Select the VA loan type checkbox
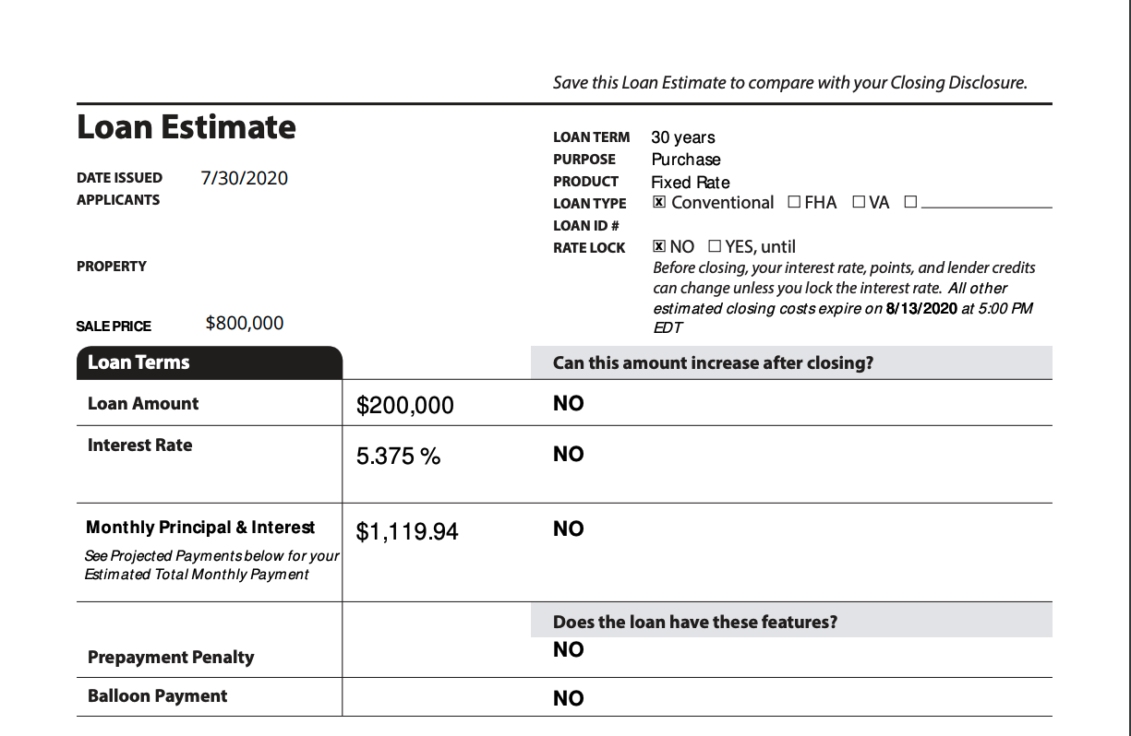The height and width of the screenshot is (736, 1131). click(859, 203)
